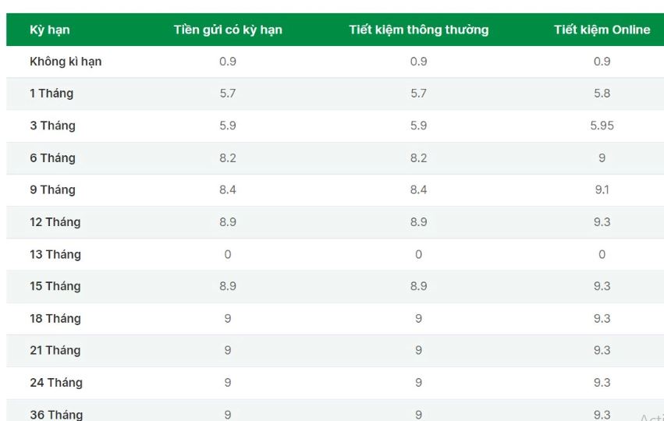Viewport: 664px width, 421px height.
Task: Click the 8.2 term deposit rate for 6 Tháng
Action: pos(228,157)
